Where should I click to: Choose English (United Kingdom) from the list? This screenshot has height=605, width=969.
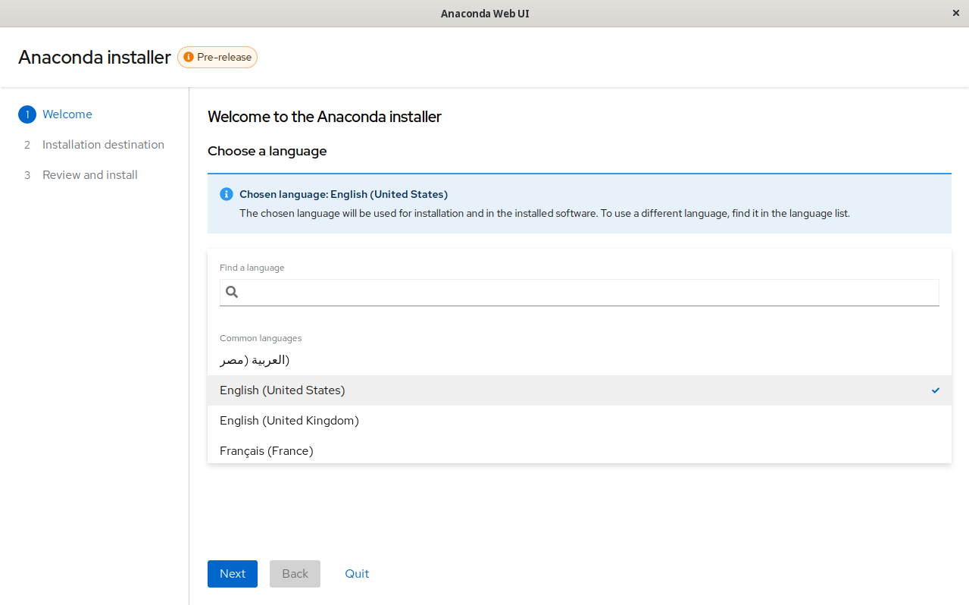(580, 421)
